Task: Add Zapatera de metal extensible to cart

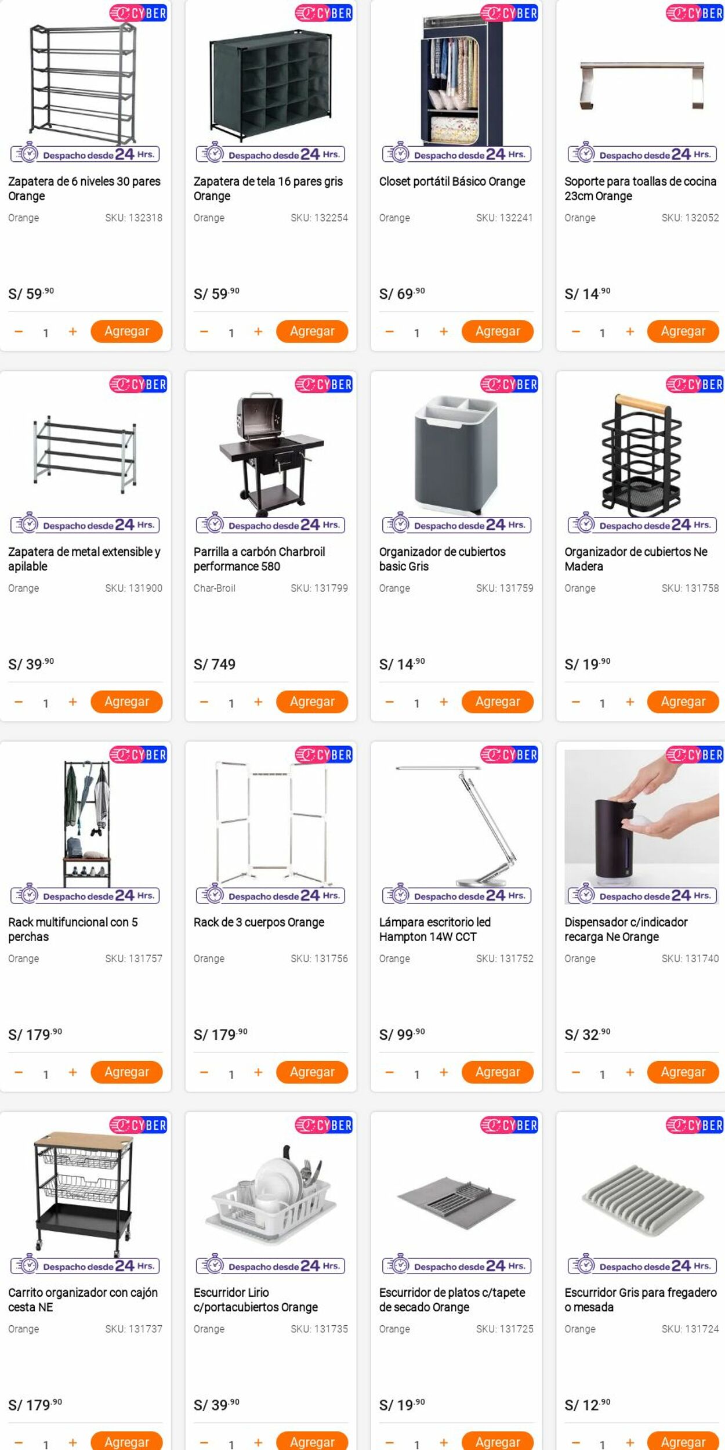Action: (x=126, y=702)
